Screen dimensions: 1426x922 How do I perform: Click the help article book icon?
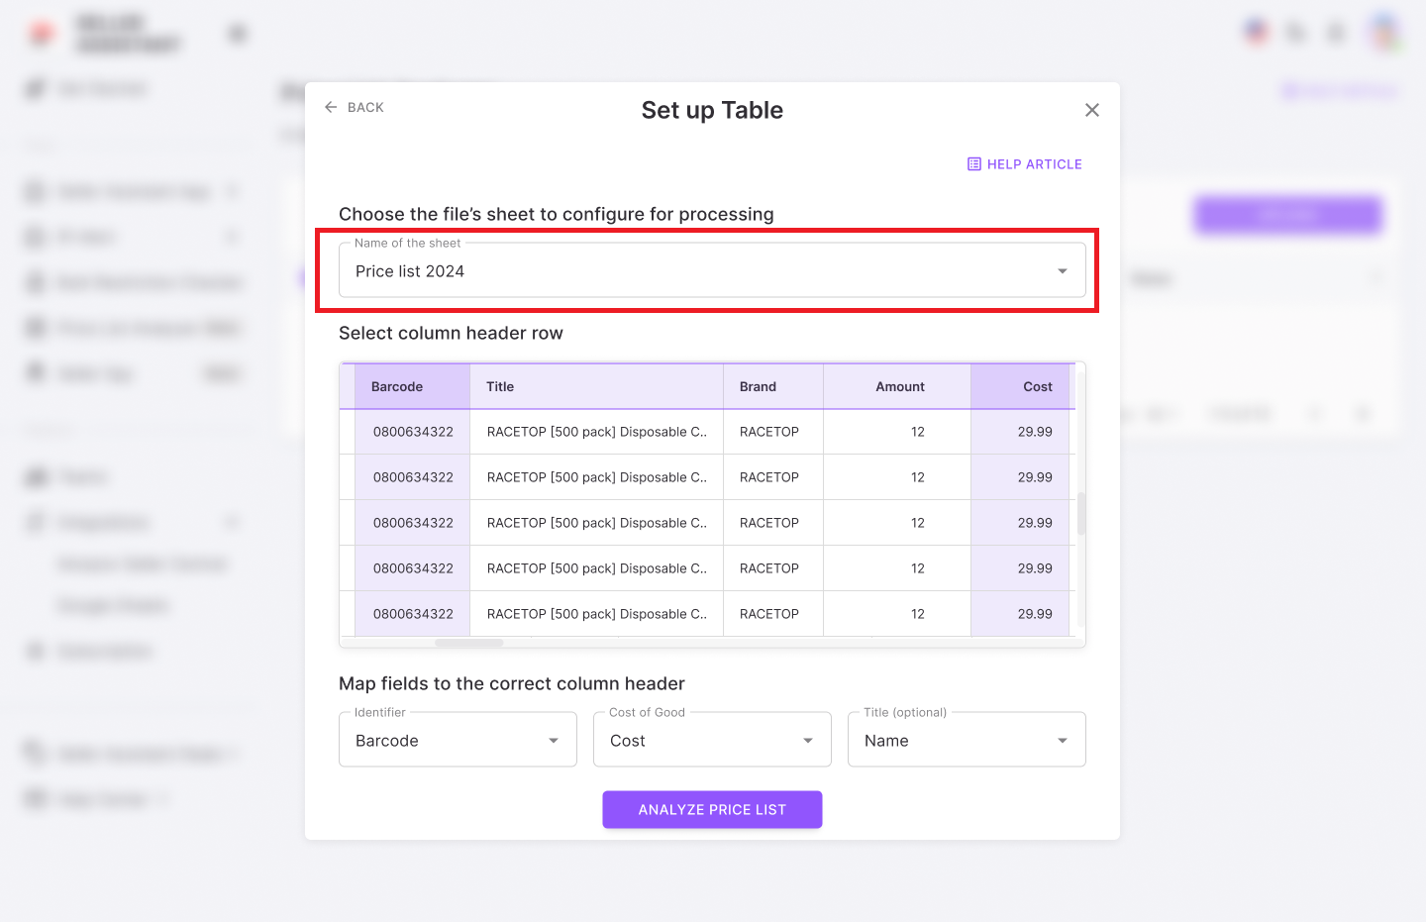click(x=974, y=164)
